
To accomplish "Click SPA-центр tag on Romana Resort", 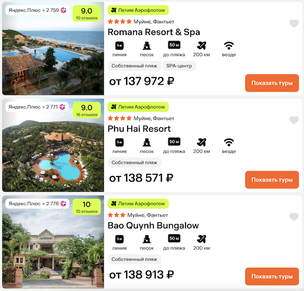I will pyautogui.click(x=180, y=65).
